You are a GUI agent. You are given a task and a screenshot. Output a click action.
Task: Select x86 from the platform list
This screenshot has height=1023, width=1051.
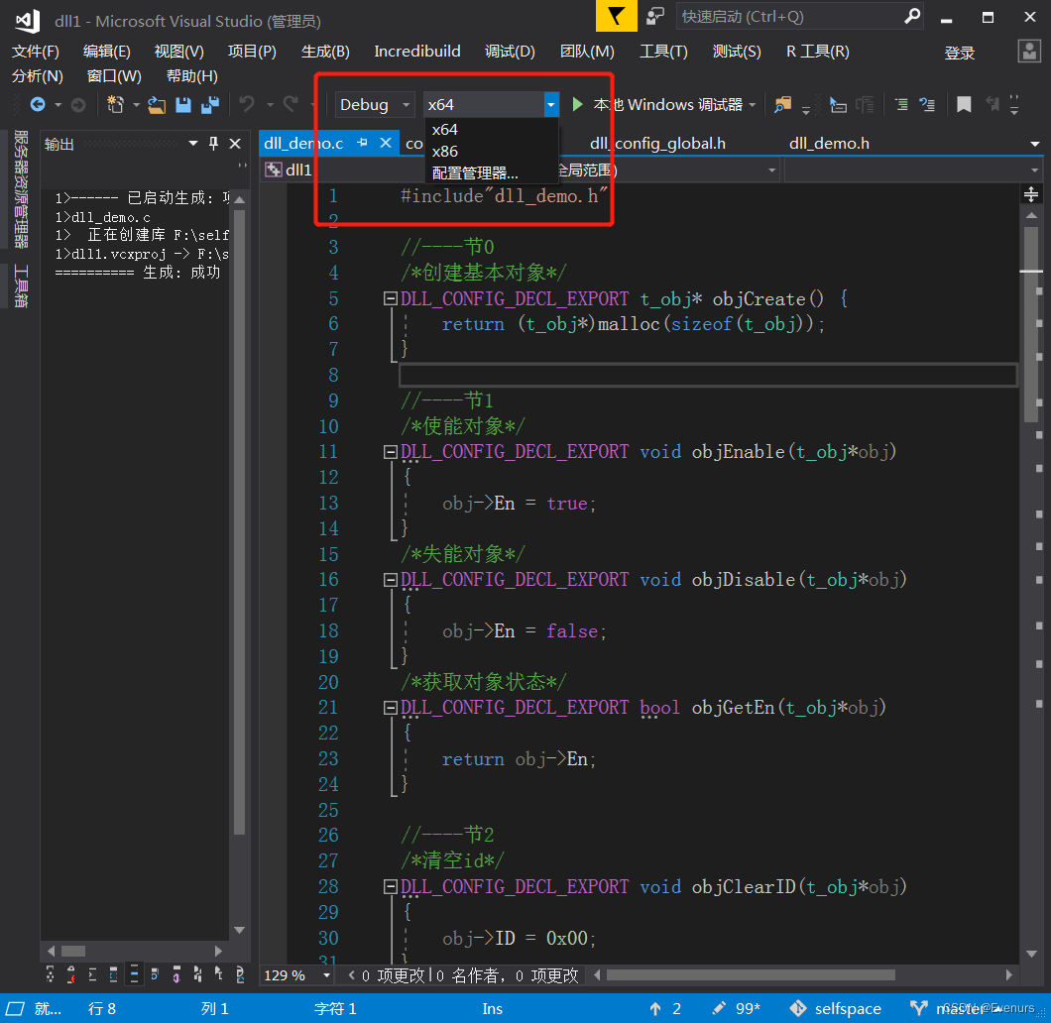[x=492, y=152]
